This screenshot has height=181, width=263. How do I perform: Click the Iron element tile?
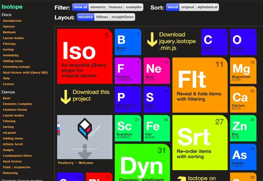click(x=156, y=128)
